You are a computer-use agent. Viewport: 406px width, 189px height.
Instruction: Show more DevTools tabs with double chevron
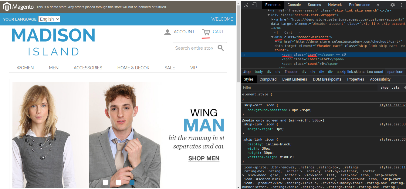[378, 5]
